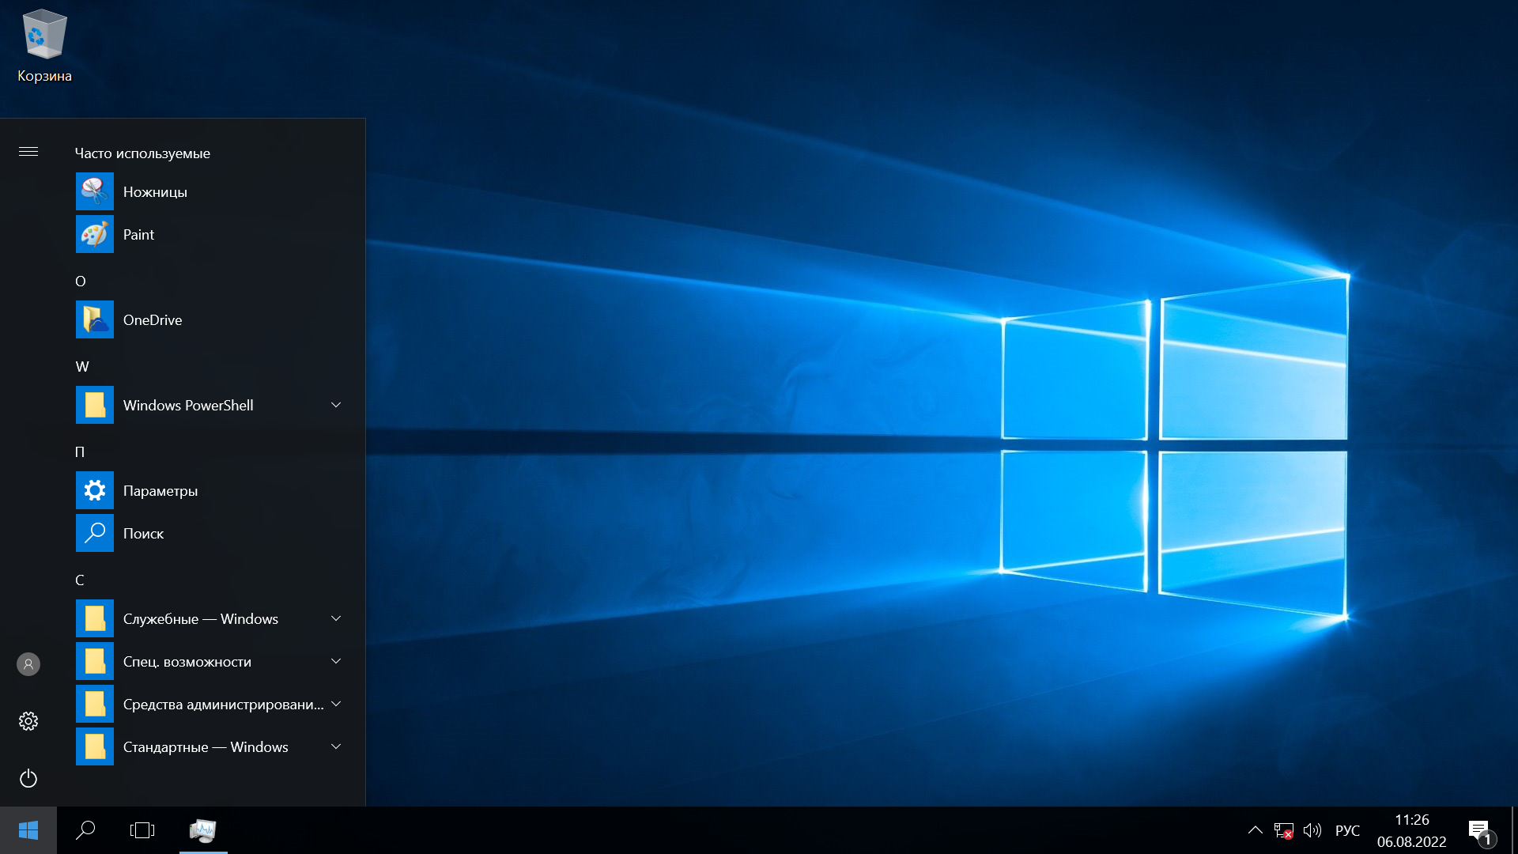Show hidden tray icons with the chevron
This screenshot has height=854, width=1518.
(1256, 830)
